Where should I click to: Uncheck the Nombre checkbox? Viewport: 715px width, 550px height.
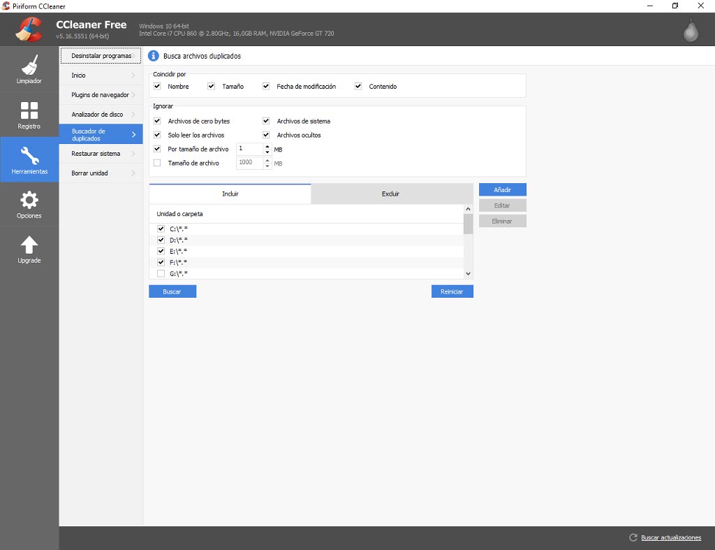tap(157, 86)
